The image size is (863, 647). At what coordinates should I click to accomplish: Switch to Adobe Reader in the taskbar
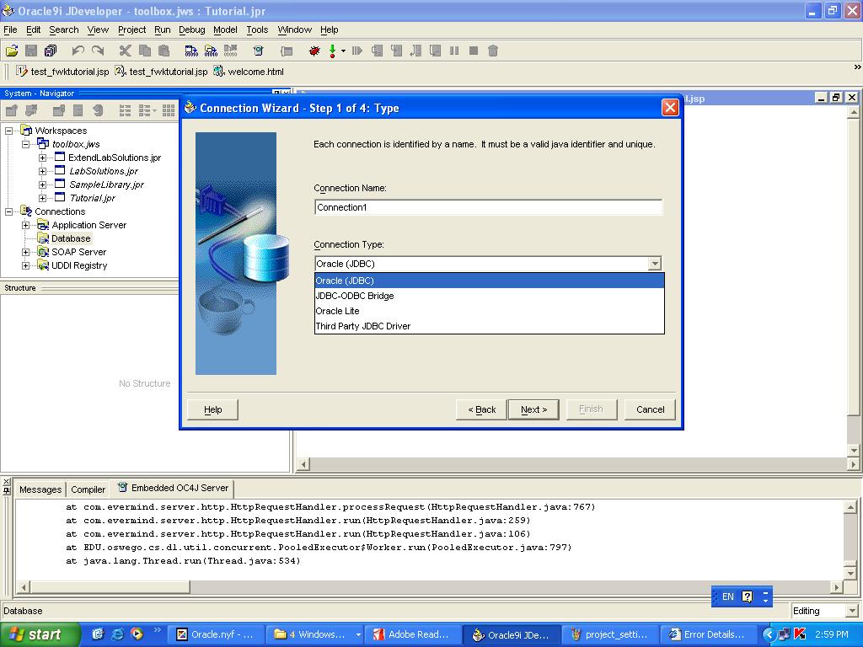(x=411, y=634)
